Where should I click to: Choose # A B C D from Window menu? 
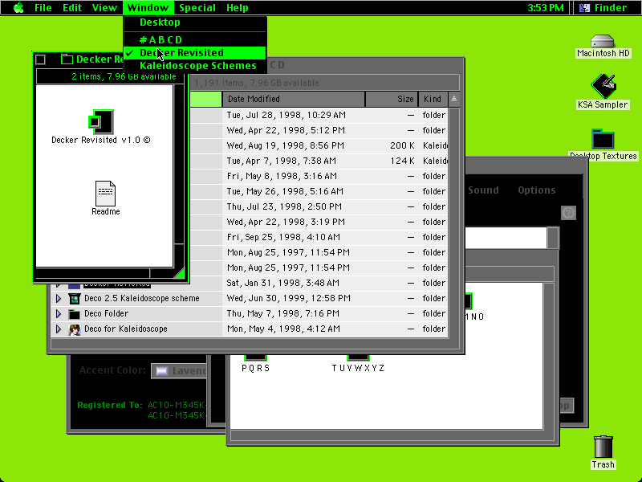click(x=195, y=39)
